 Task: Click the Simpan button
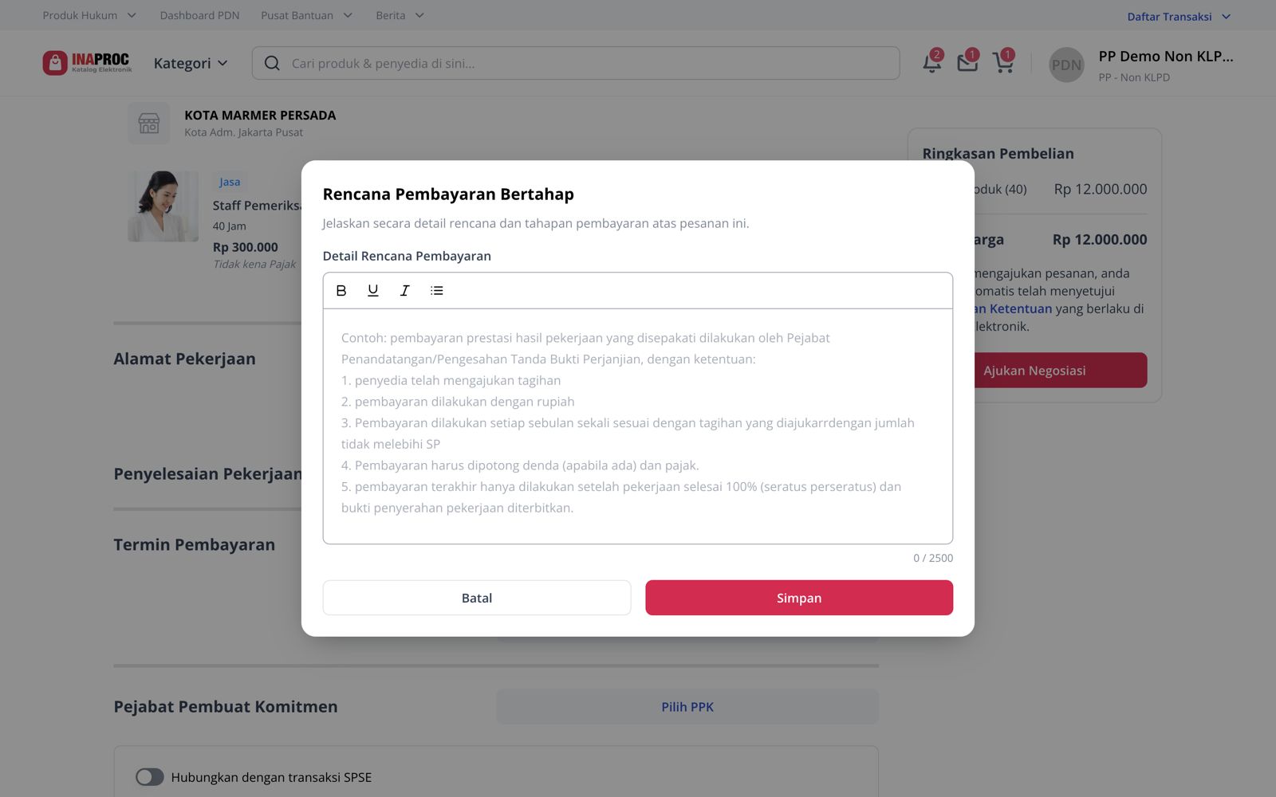click(799, 598)
